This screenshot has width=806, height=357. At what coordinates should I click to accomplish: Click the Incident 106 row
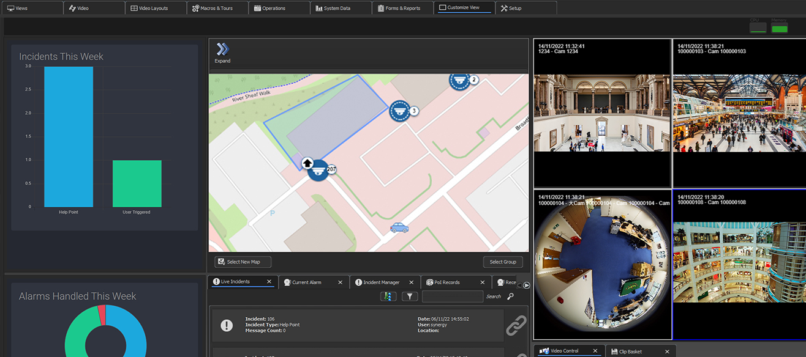[358, 325]
